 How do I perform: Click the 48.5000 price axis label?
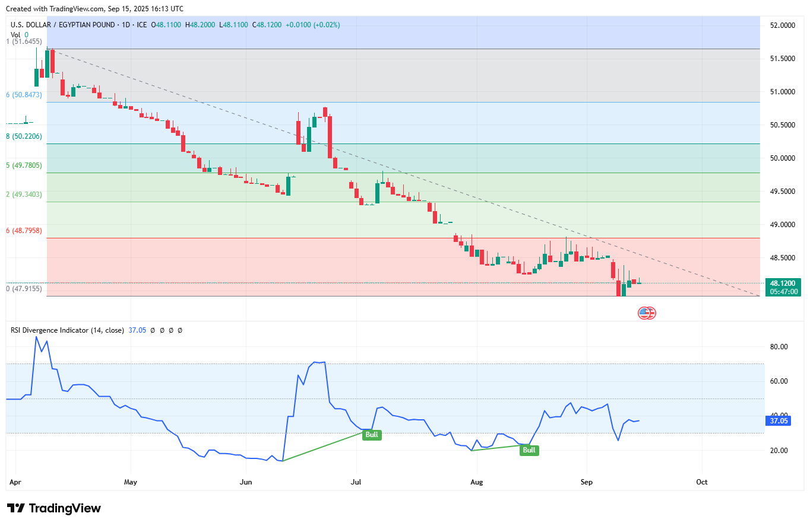[781, 258]
